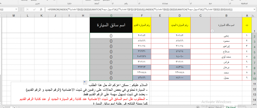
Task: Select owner name cell 'إبراهيم'
Action: (226, 46)
